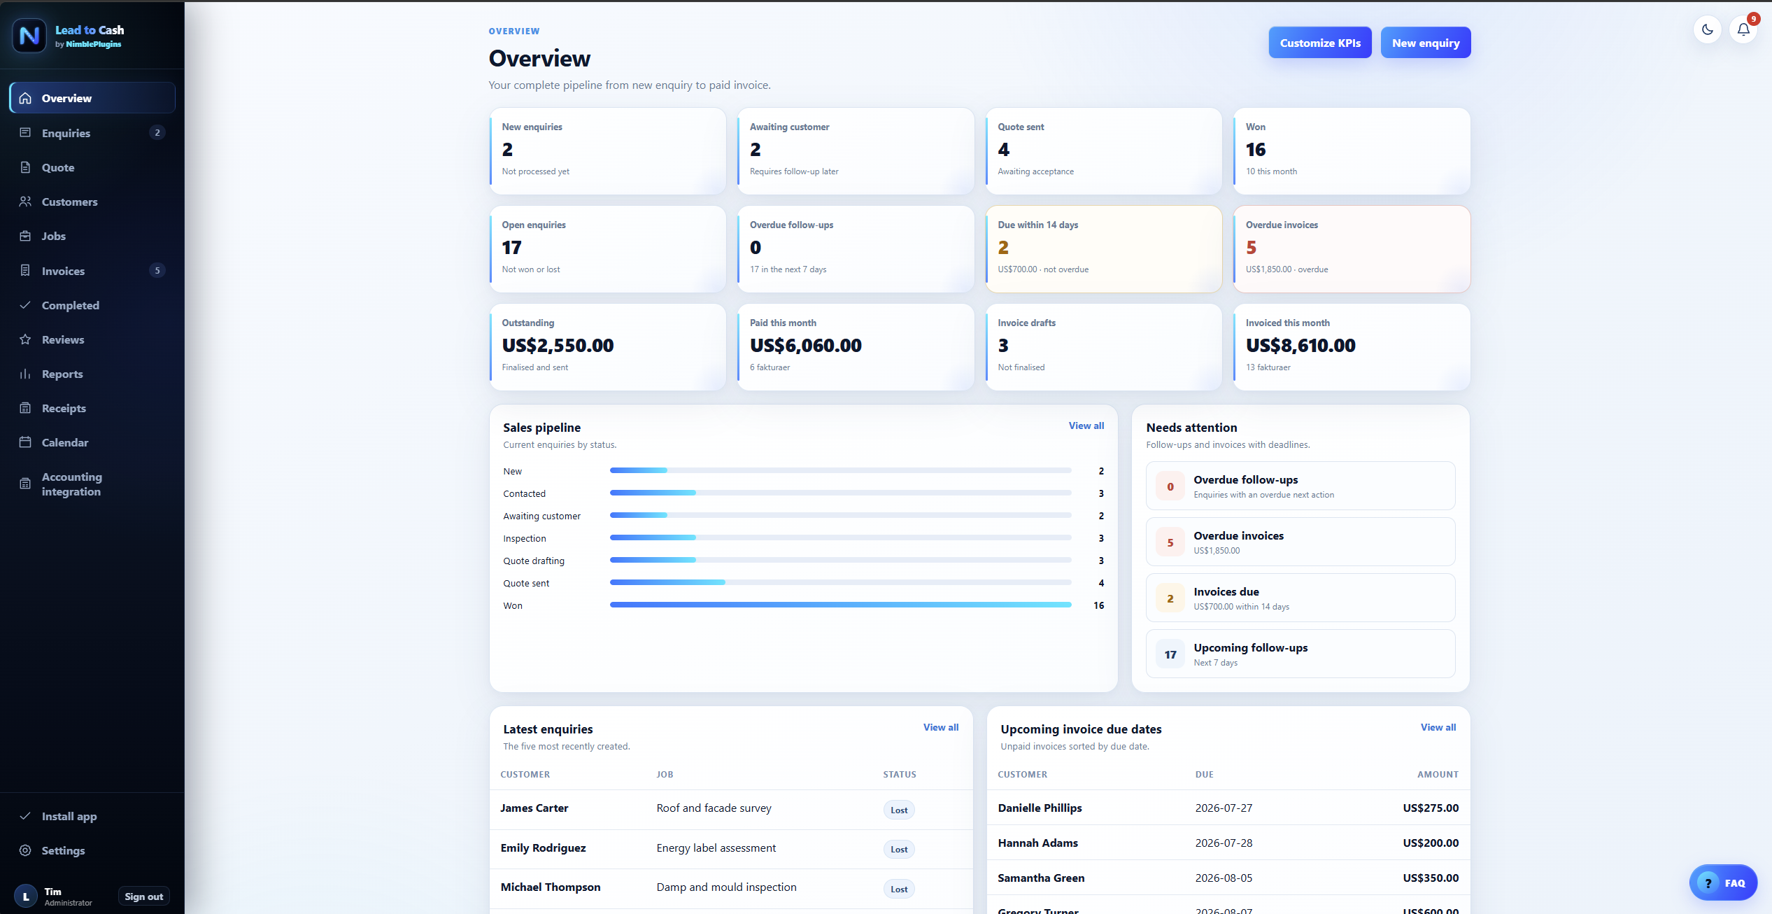The height and width of the screenshot is (914, 1772).
Task: Click the Invoices icon in the sidebar
Action: [25, 270]
